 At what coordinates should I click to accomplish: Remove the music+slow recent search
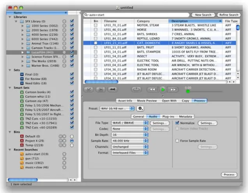tap(64, 167)
